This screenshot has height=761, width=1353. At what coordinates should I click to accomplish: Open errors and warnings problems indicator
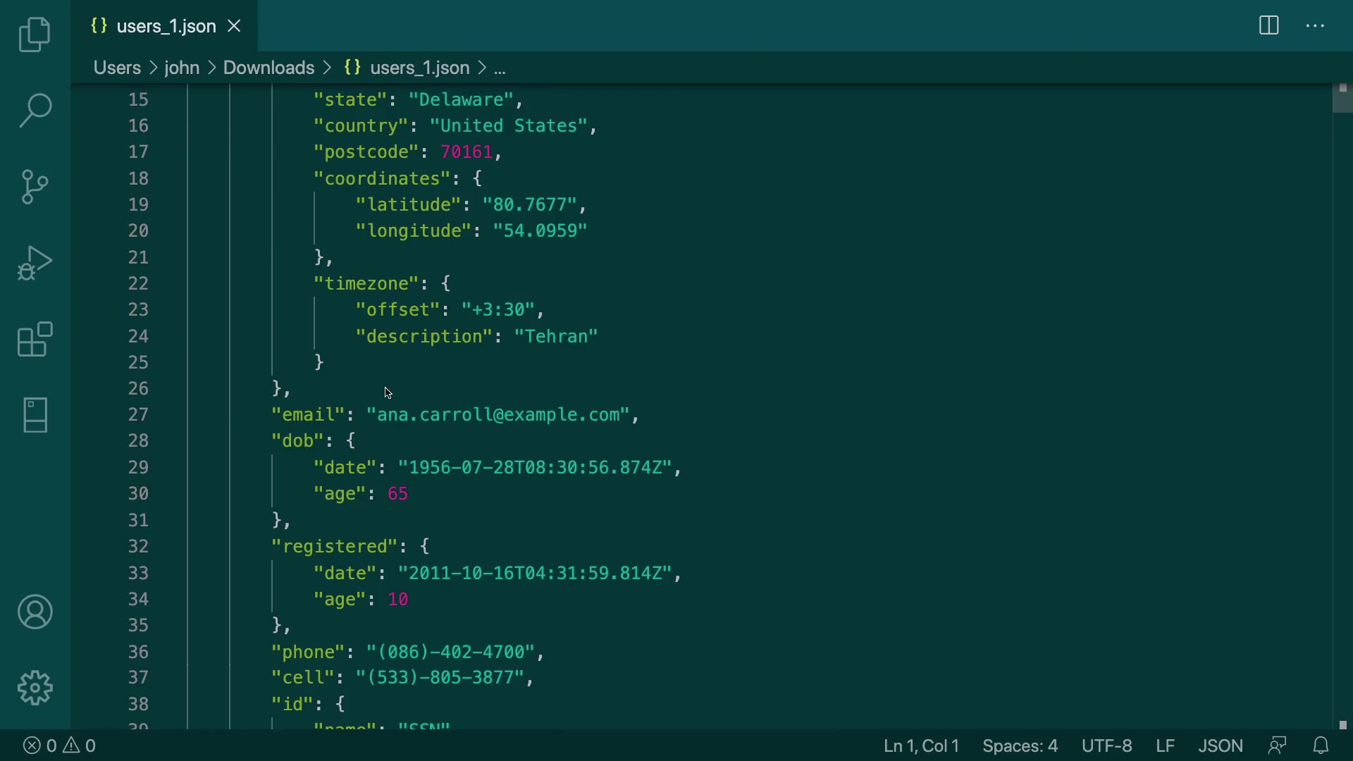(x=60, y=745)
